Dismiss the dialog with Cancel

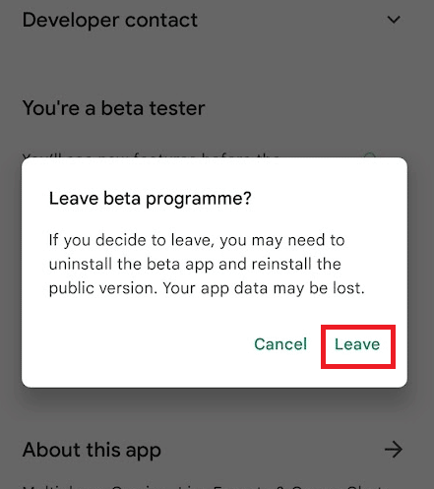coord(280,344)
